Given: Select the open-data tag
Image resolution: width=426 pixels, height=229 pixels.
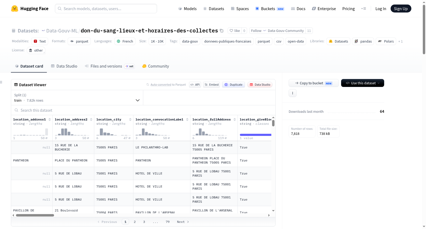Looking at the screenshot, I should [296, 41].
